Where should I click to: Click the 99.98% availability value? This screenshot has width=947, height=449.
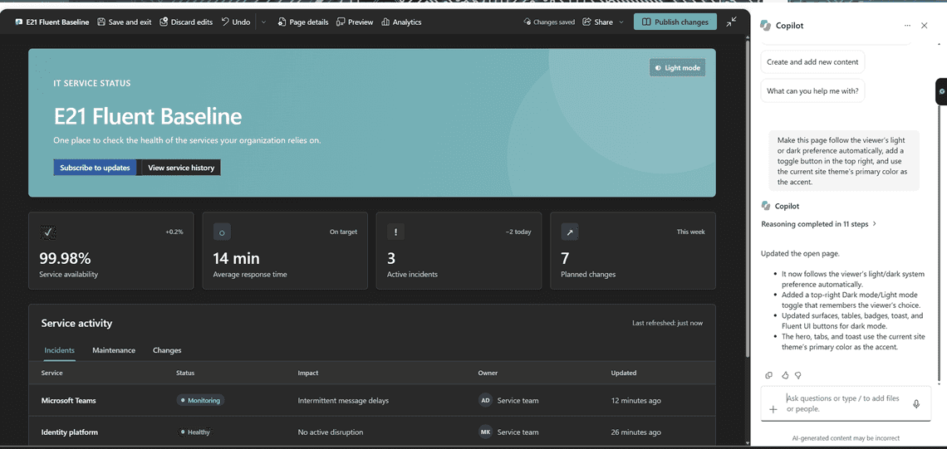pyautogui.click(x=65, y=258)
